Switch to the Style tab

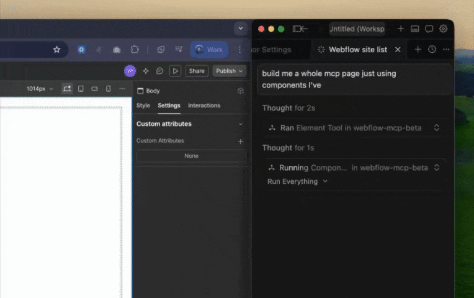click(x=143, y=106)
